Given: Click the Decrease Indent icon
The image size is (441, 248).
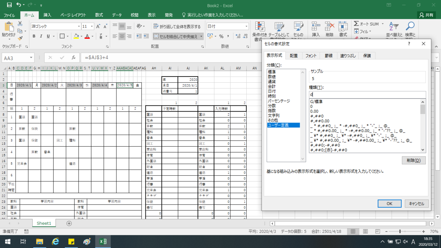Looking at the screenshot, I should click(x=139, y=36).
